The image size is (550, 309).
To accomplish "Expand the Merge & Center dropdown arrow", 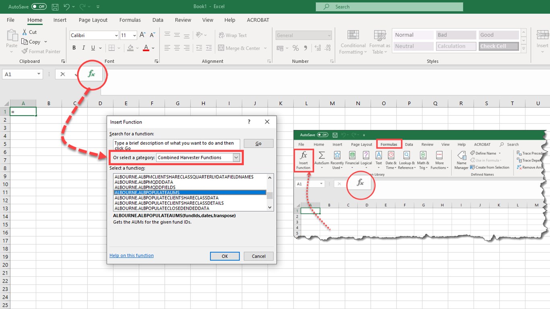I will (x=265, y=48).
